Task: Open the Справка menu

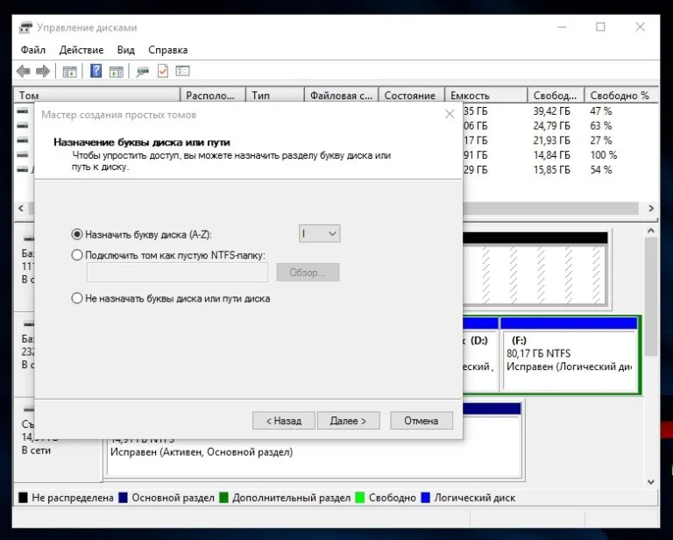Action: point(168,50)
